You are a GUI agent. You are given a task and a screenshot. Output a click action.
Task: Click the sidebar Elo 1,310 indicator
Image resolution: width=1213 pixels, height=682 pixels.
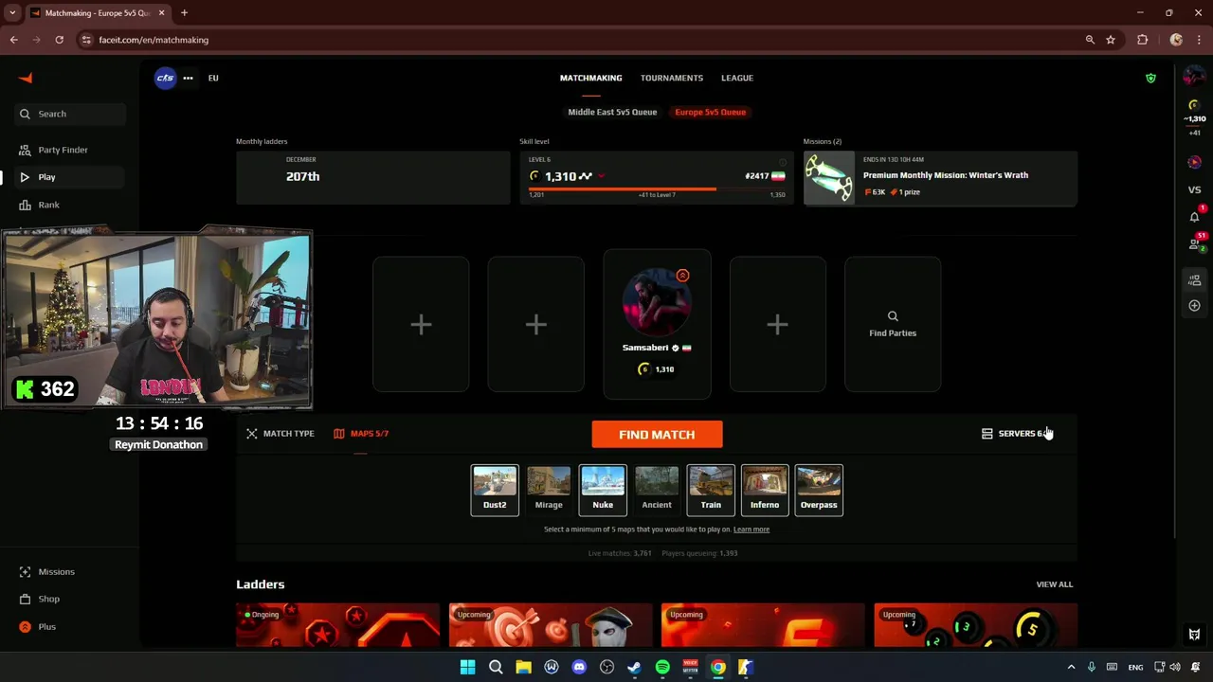[x=1194, y=117]
